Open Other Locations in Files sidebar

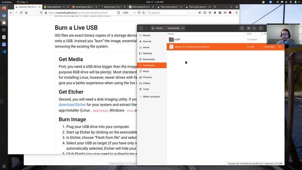point(152,96)
